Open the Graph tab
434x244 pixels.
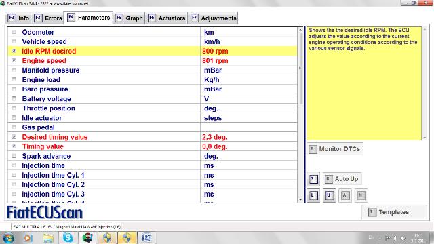pos(129,18)
